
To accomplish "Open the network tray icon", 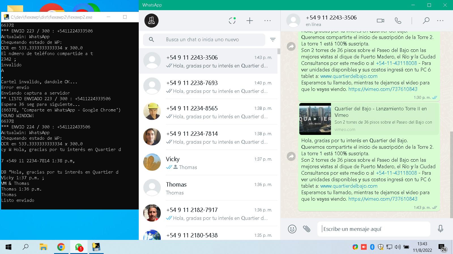I will (x=389, y=247).
